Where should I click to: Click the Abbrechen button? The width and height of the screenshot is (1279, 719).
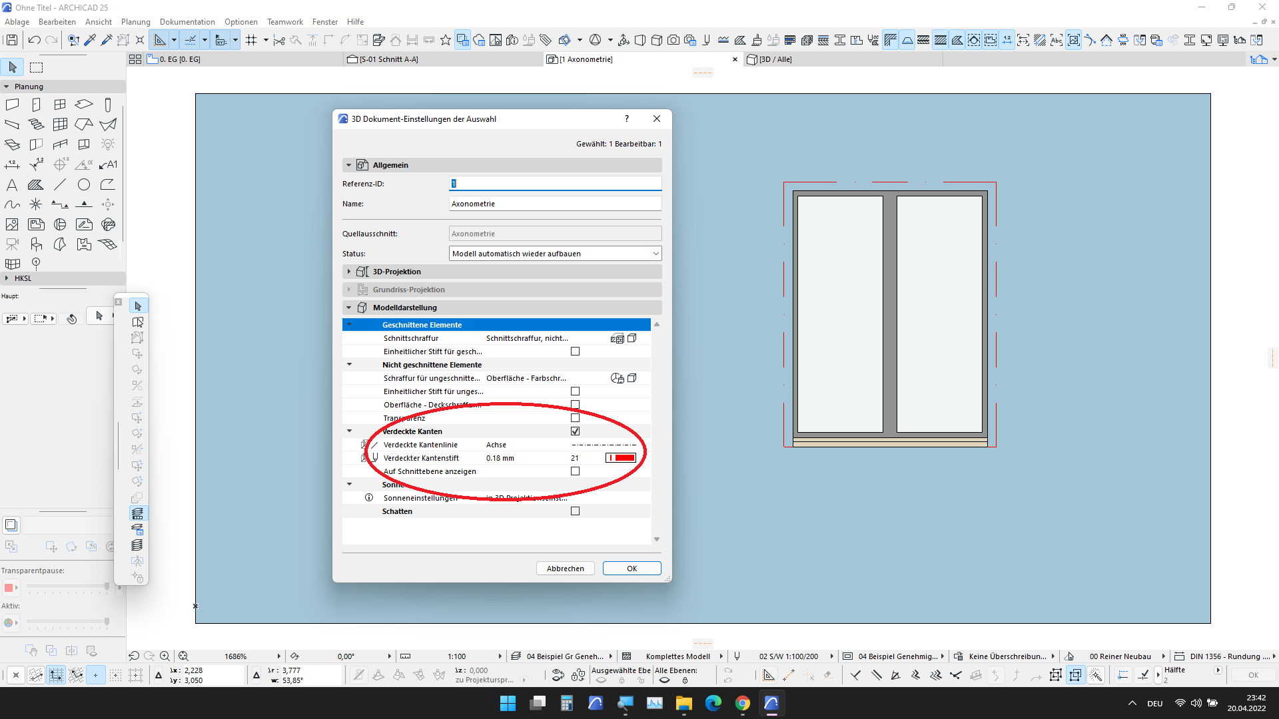[x=565, y=569]
